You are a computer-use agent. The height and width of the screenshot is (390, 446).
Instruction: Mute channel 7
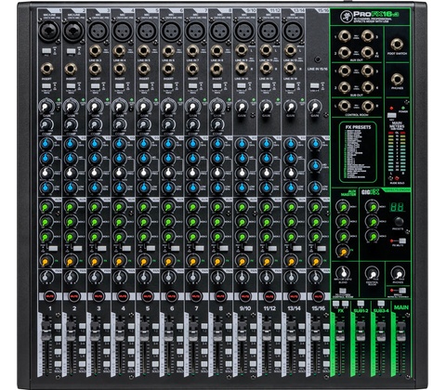tap(195, 296)
